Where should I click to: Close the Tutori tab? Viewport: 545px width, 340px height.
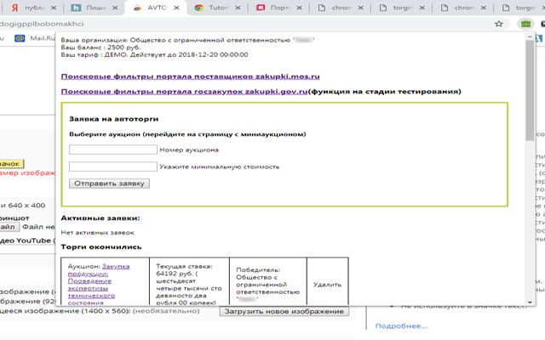pyautogui.click(x=238, y=8)
